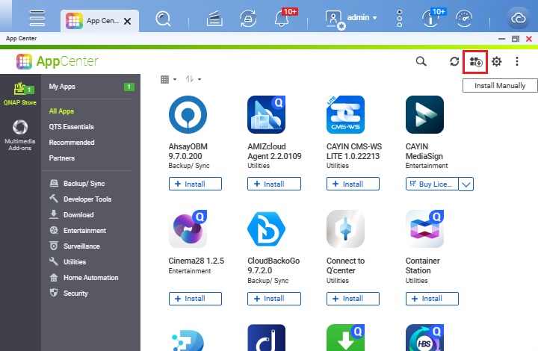Viewport: 538px width, 351px height.
Task: Expand the grid view mode dropdown
Action: coord(168,79)
